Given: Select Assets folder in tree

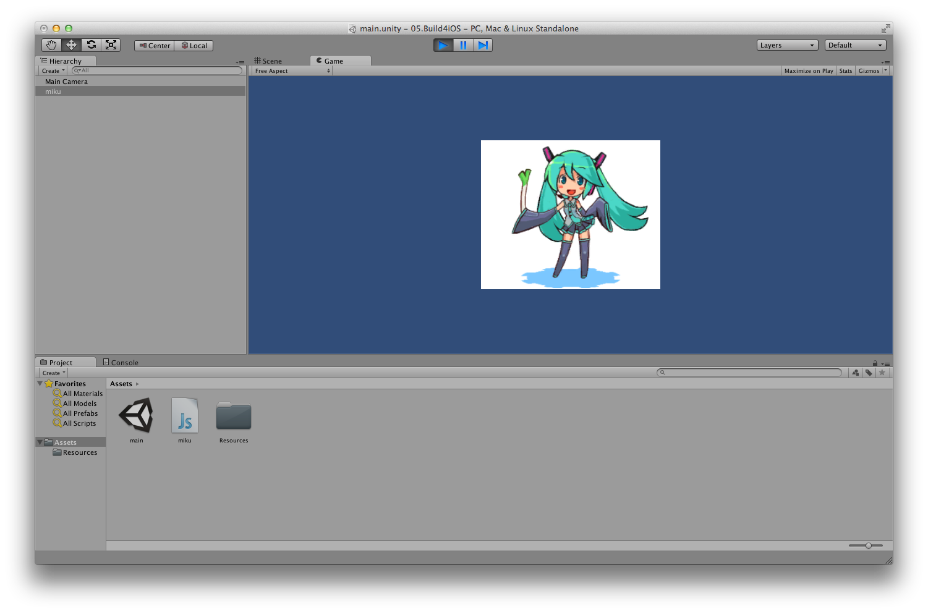Looking at the screenshot, I should (x=71, y=442).
